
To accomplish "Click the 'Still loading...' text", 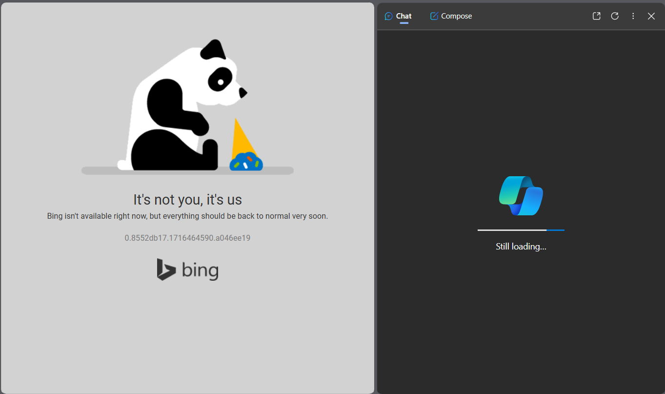I will click(521, 247).
